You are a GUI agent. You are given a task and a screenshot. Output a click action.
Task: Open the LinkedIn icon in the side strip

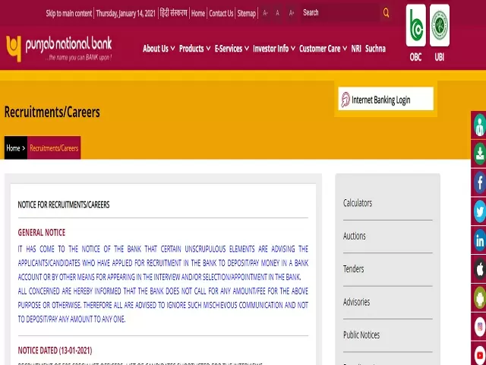pos(479,240)
